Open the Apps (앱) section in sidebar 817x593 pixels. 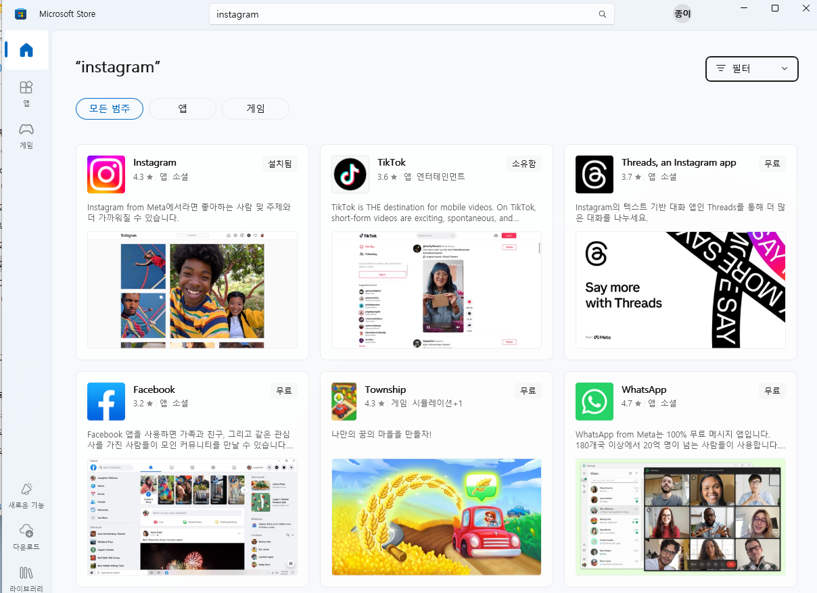(26, 94)
